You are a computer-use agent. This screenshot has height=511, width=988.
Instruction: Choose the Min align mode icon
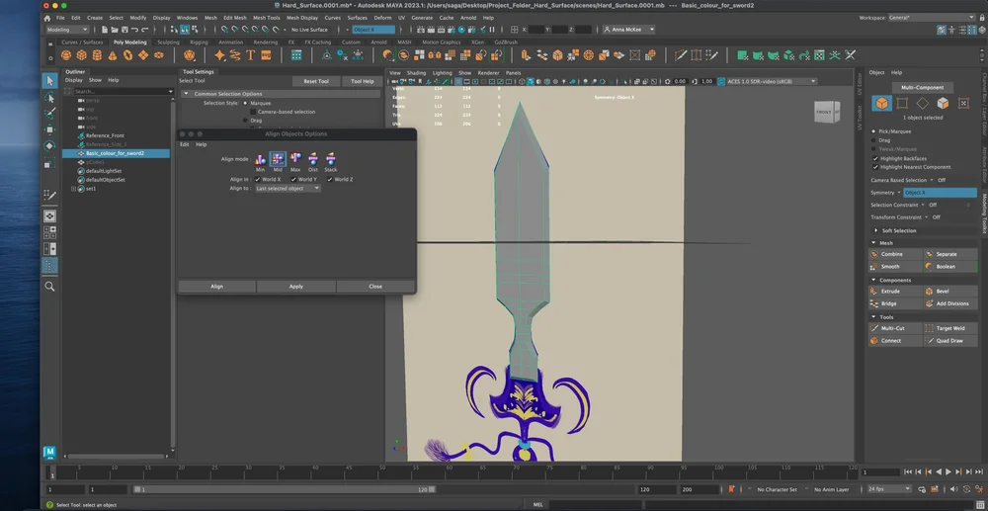pyautogui.click(x=260, y=159)
